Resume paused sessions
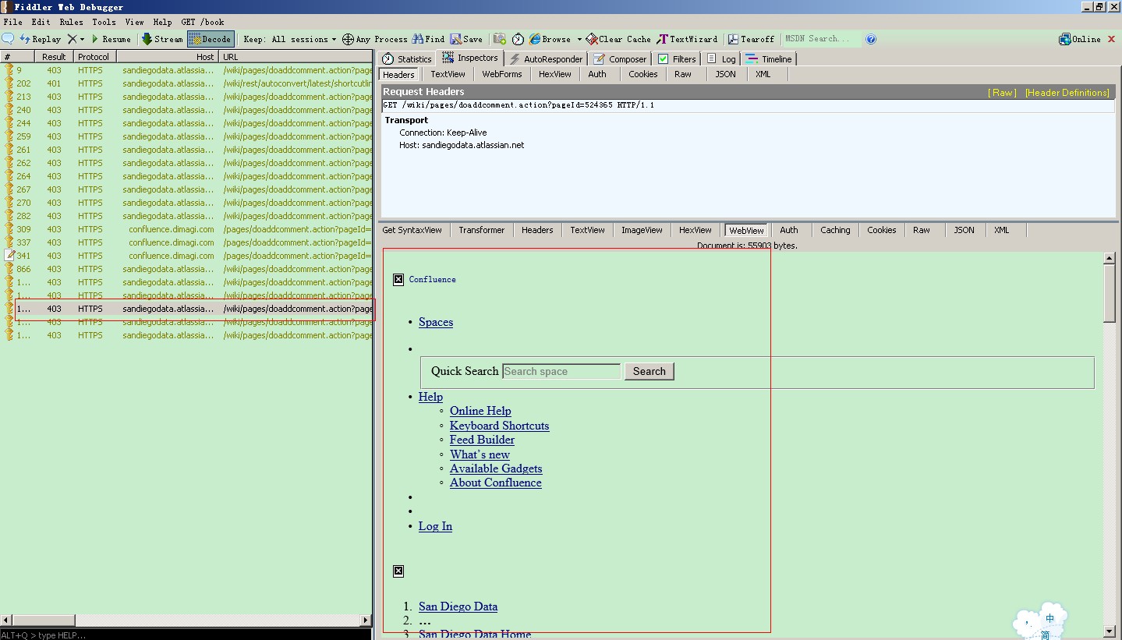This screenshot has width=1122, height=640. click(x=111, y=39)
